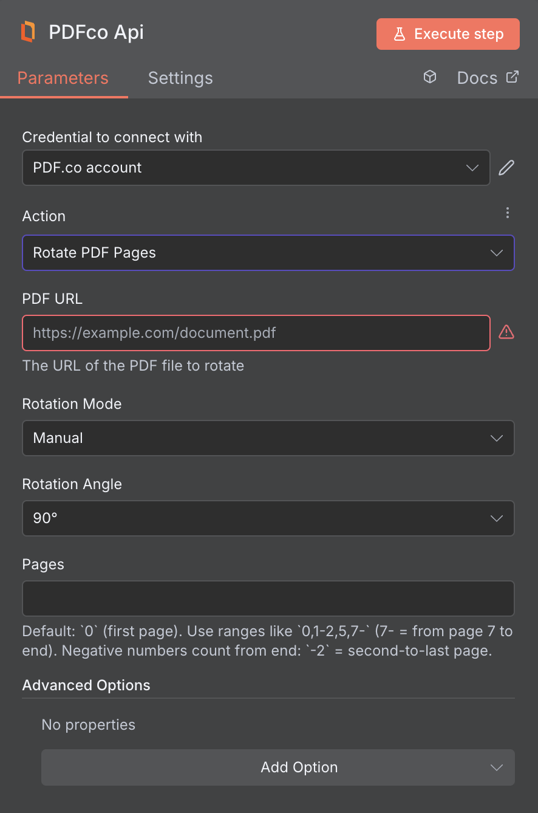538x813 pixels.
Task: Select the Parameters tab
Action: (63, 78)
